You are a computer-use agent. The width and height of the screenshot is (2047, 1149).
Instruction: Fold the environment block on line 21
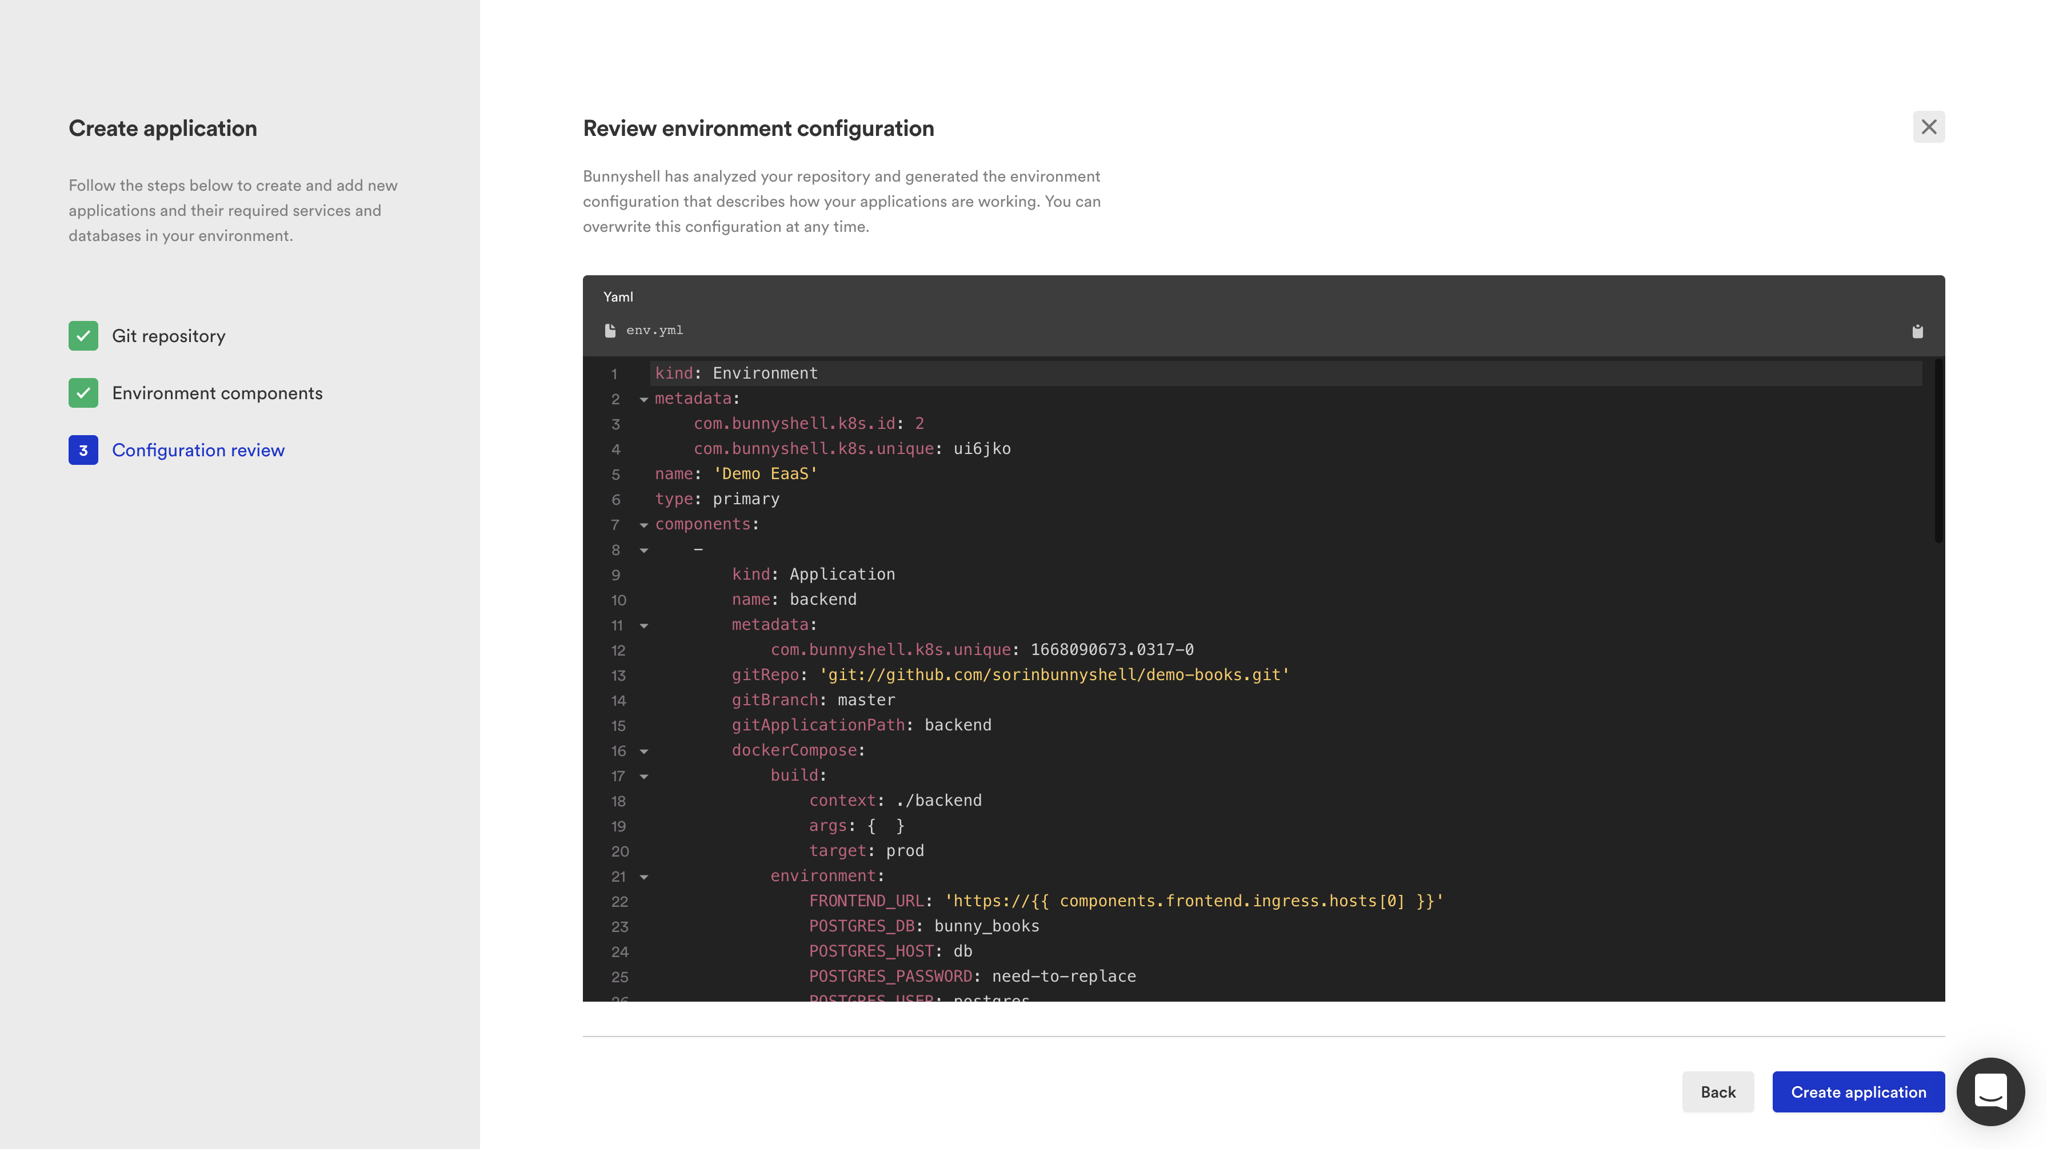[643, 877]
